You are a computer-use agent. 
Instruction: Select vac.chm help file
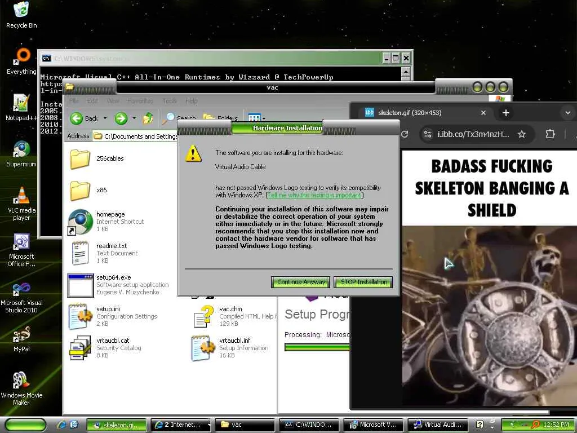(x=234, y=317)
